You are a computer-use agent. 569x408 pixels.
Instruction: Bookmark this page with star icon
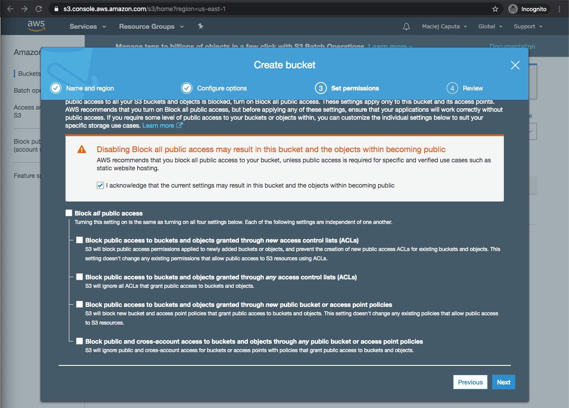point(495,9)
